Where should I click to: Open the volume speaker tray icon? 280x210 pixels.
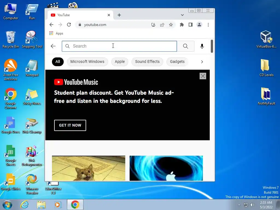[x=252, y=205]
